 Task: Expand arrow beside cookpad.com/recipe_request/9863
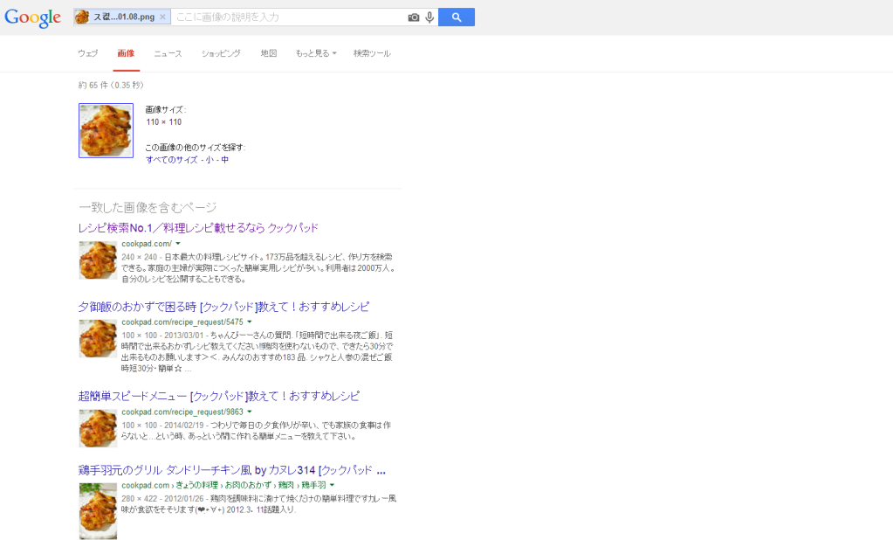pos(250,412)
